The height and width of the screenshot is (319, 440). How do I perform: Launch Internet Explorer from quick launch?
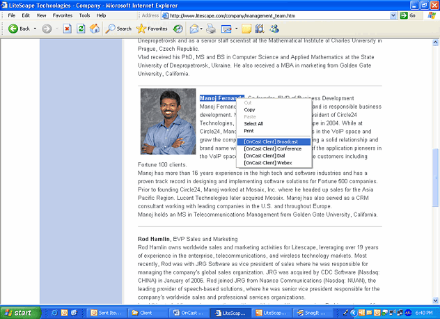[x=55, y=313]
